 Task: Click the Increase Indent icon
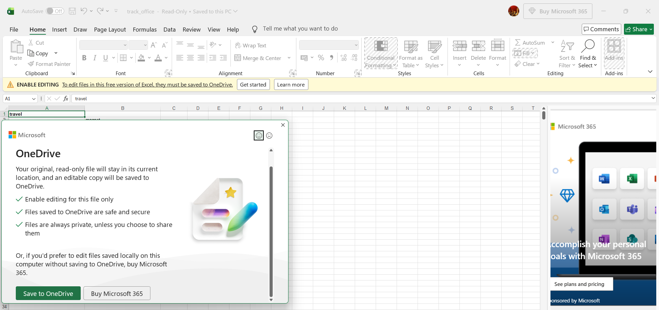[x=223, y=58]
